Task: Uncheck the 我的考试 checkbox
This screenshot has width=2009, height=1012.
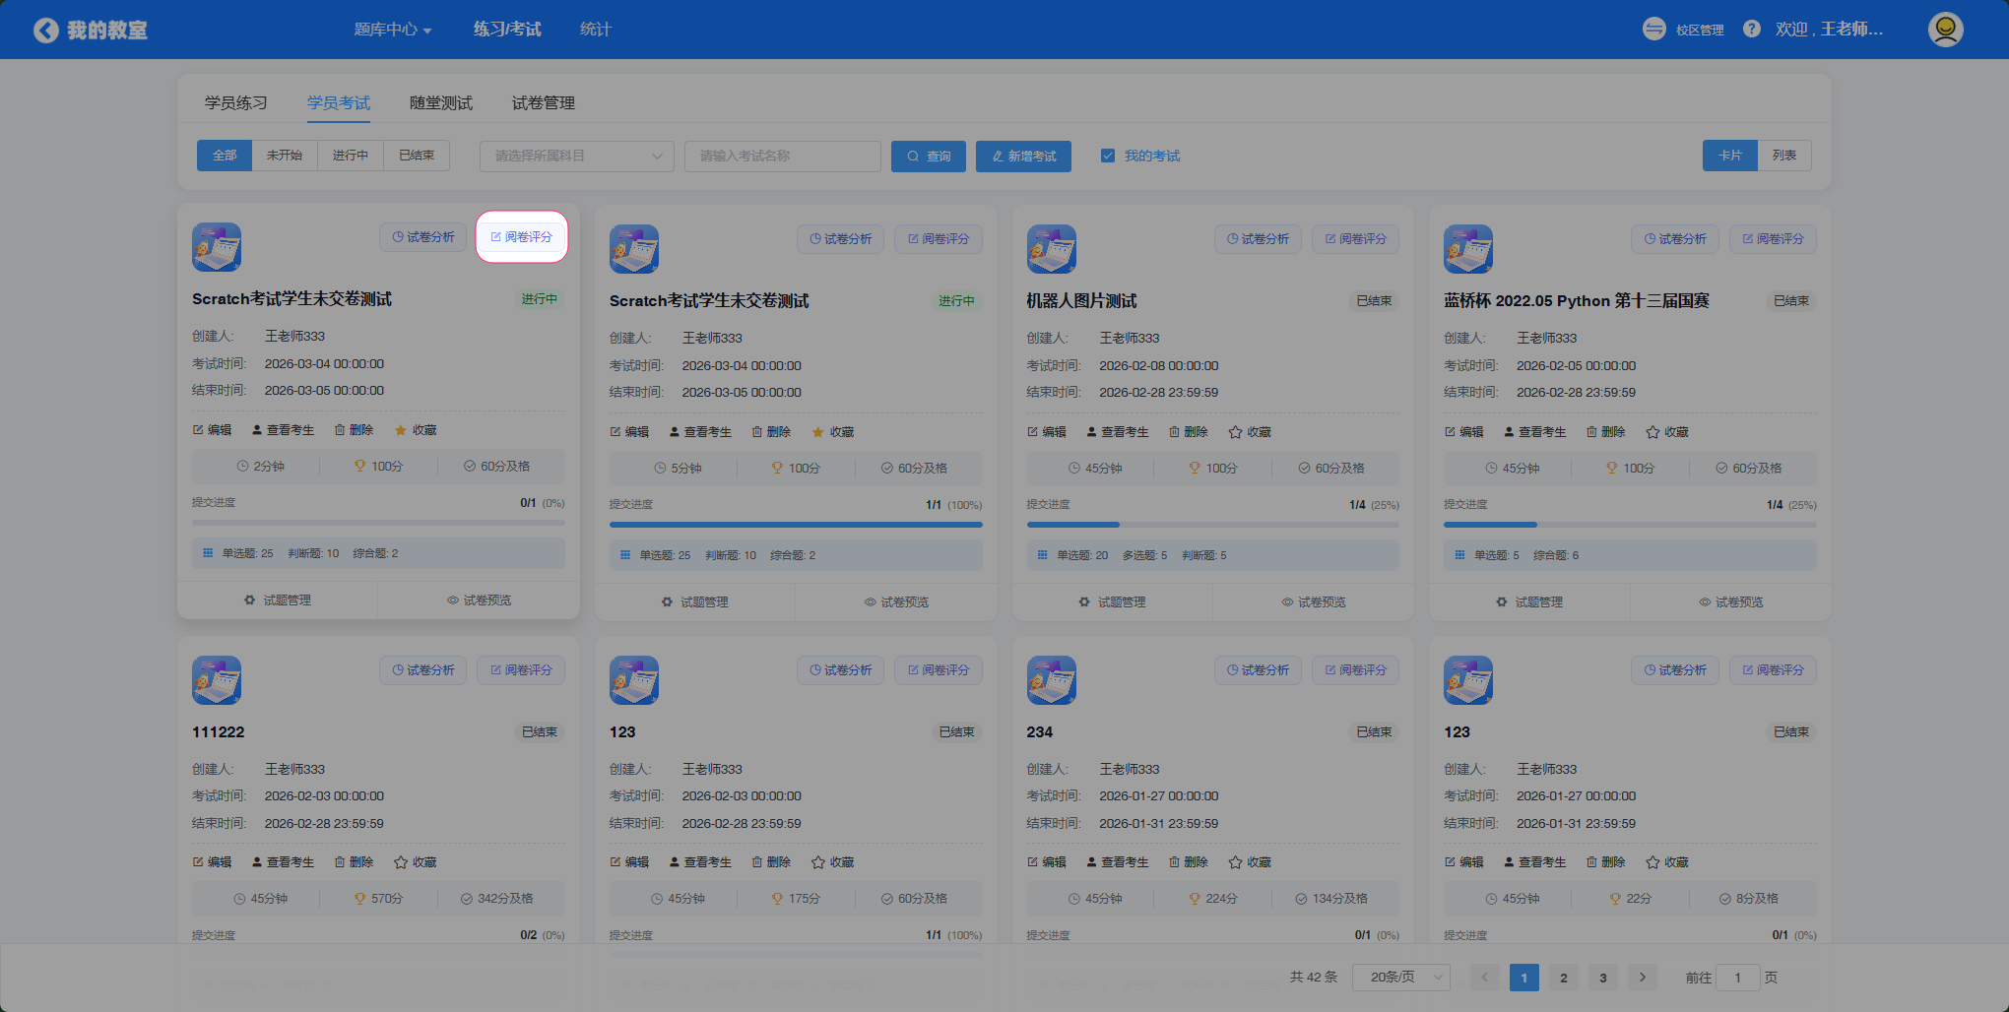Action: (x=1108, y=156)
